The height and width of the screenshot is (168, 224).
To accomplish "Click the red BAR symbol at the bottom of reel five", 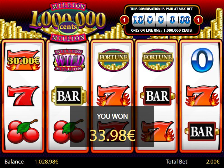I will (202, 131).
